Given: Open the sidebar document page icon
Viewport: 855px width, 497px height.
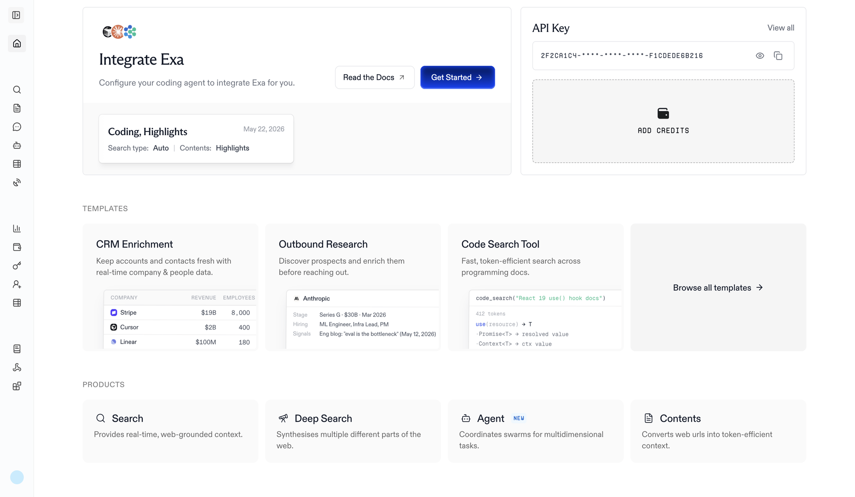Looking at the screenshot, I should (17, 108).
